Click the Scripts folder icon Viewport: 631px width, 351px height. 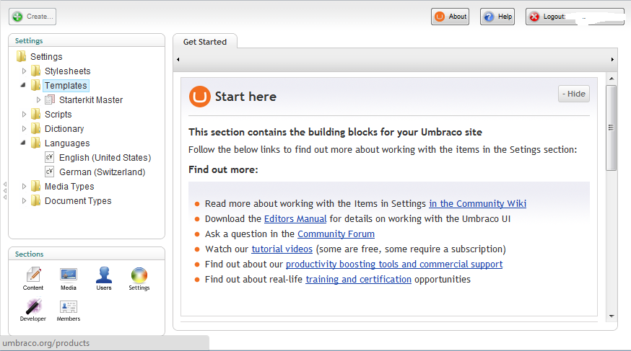point(36,115)
